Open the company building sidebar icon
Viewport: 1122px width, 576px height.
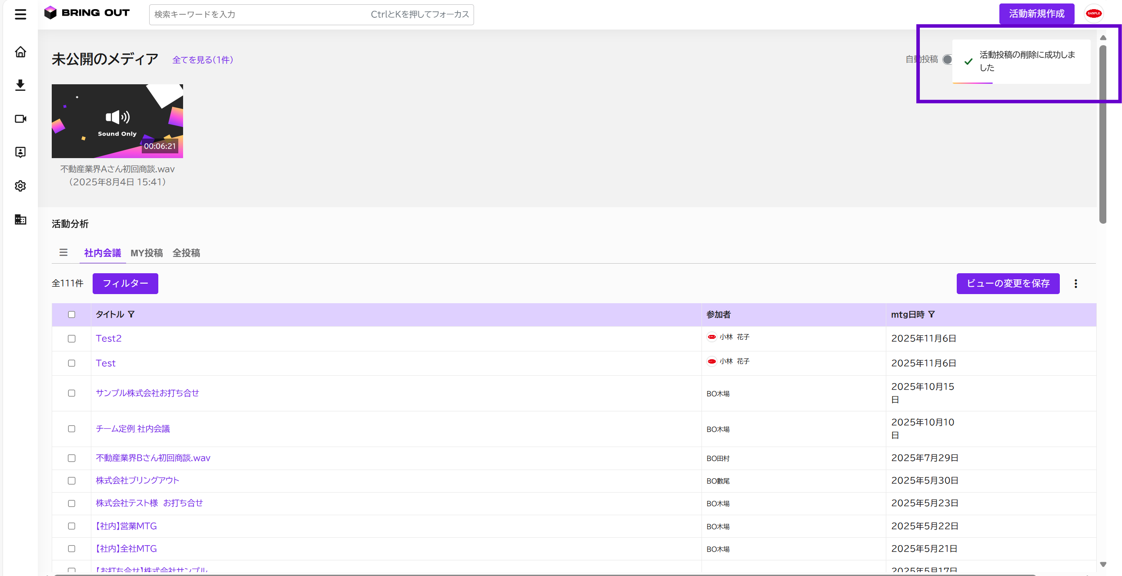click(x=20, y=219)
